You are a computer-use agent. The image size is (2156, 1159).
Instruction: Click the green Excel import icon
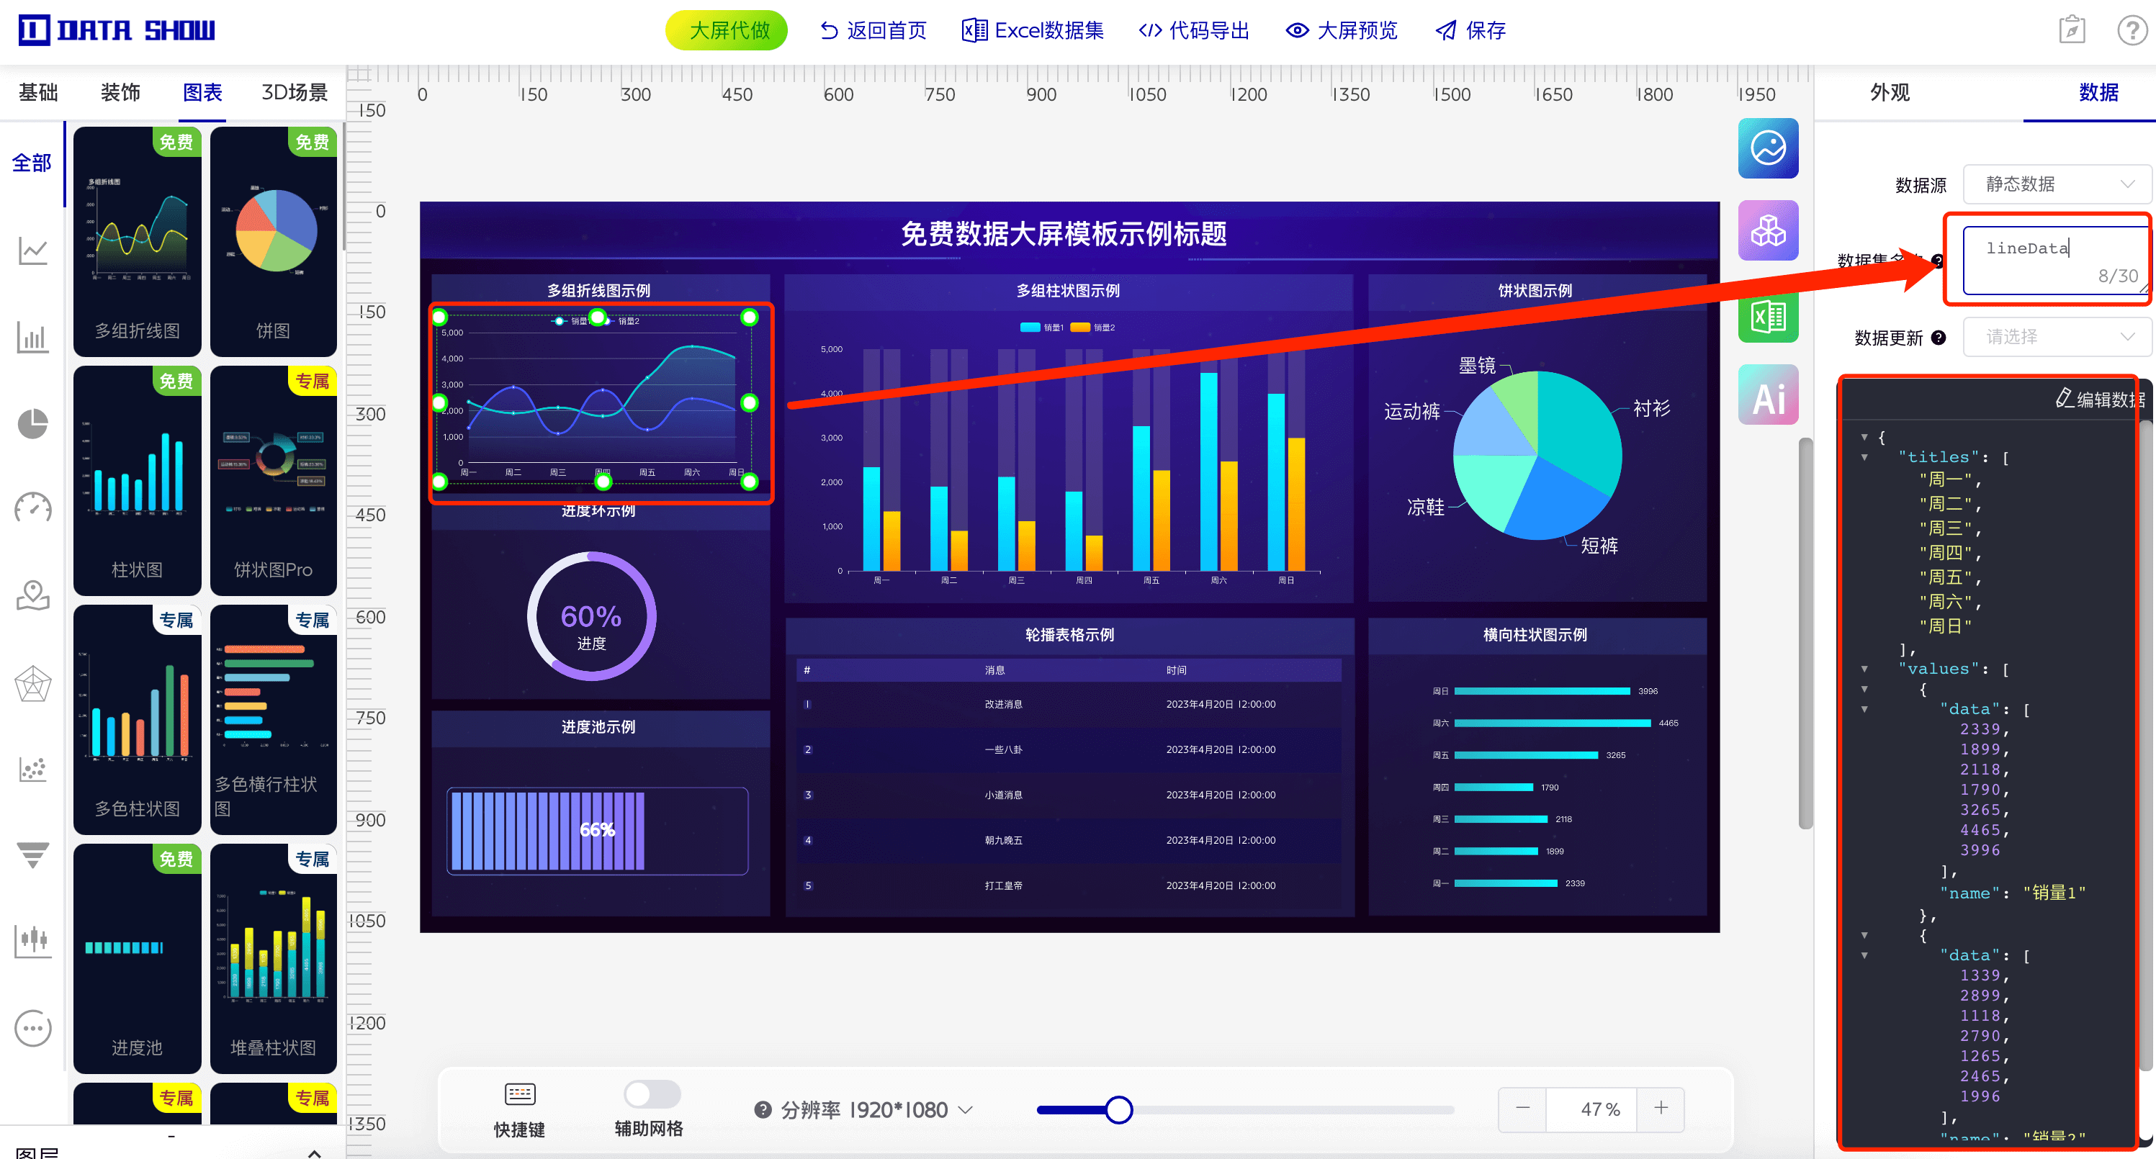click(1768, 317)
